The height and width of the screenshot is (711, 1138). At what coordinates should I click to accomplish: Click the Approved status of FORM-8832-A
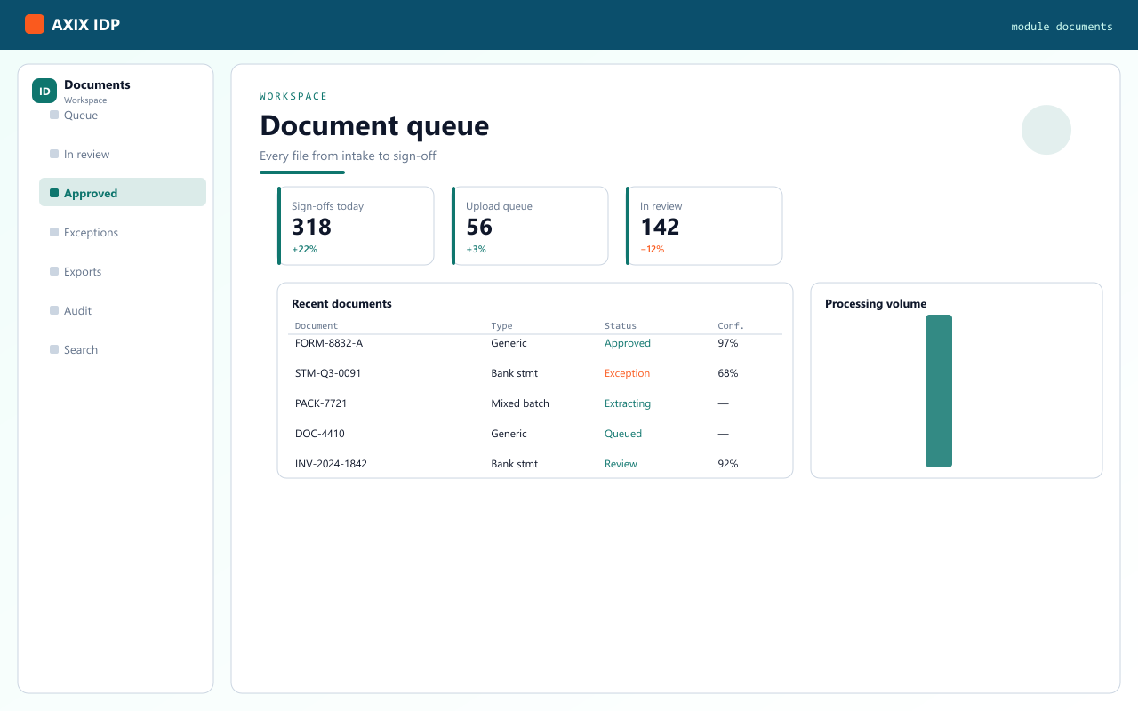click(x=628, y=343)
